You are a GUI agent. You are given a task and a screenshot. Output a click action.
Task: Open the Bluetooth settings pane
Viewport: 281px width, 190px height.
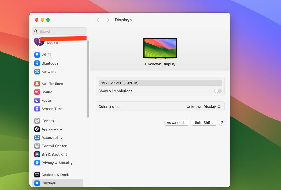pos(50,63)
